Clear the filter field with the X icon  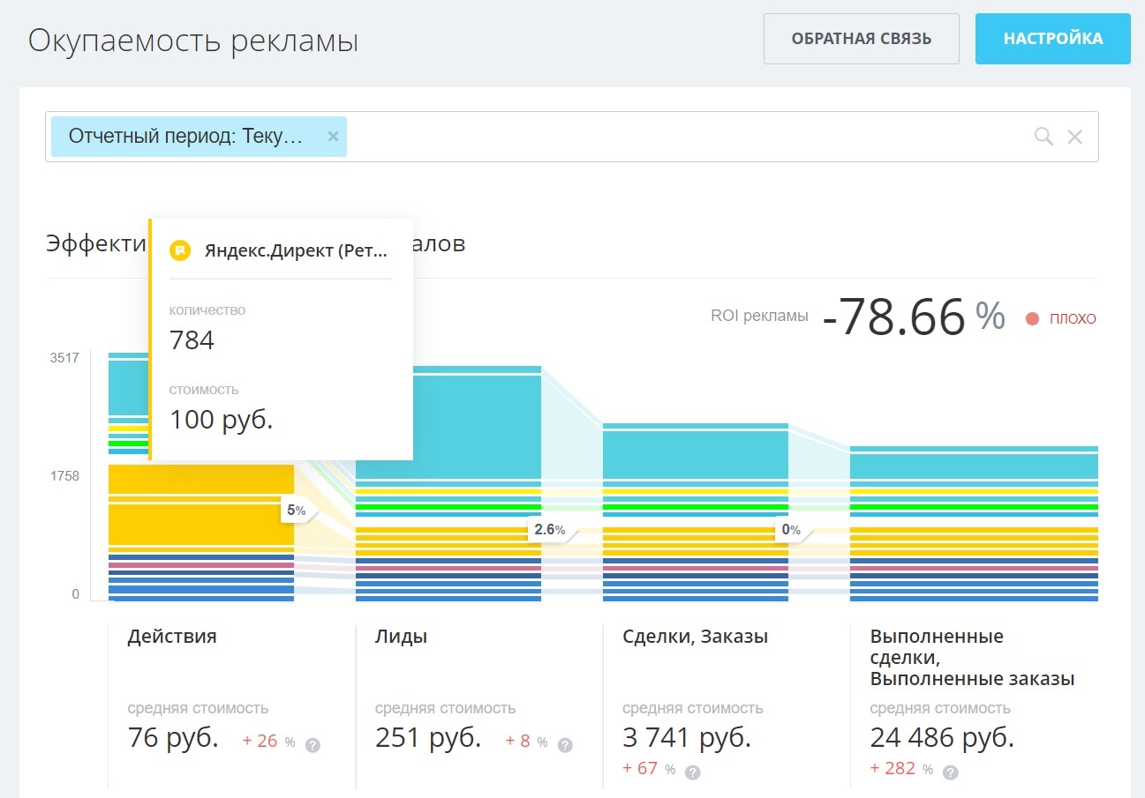tap(1075, 137)
